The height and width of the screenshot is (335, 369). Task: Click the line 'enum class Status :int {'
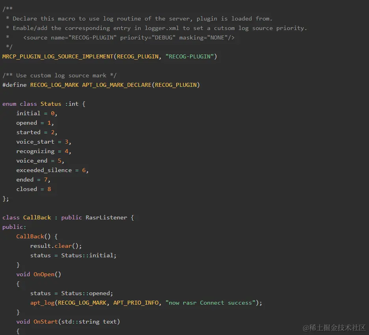44,104
